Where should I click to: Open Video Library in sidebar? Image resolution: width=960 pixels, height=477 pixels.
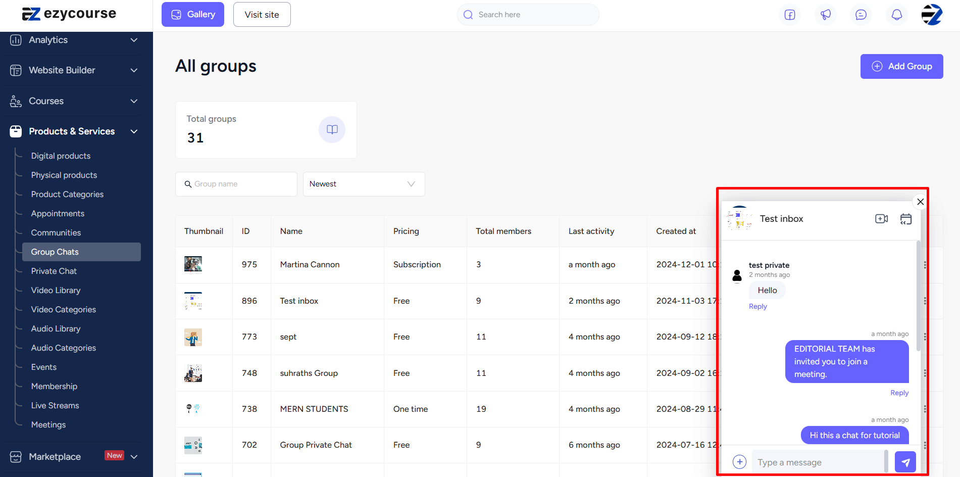(56, 291)
